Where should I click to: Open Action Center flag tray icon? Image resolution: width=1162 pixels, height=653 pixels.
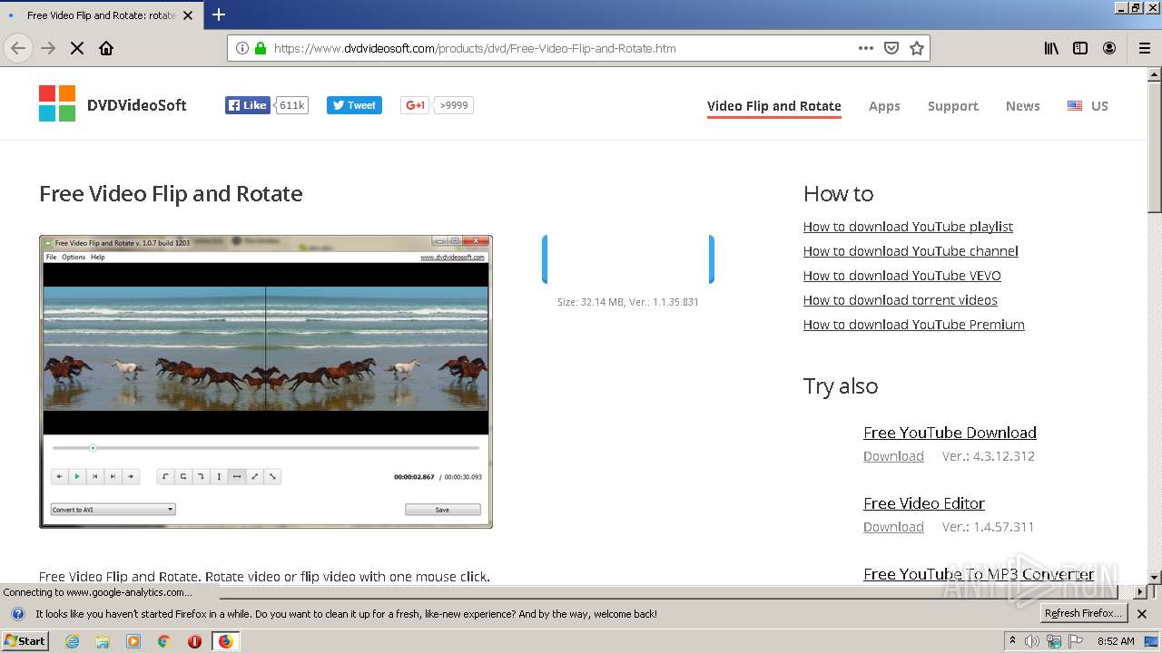pos(1076,641)
